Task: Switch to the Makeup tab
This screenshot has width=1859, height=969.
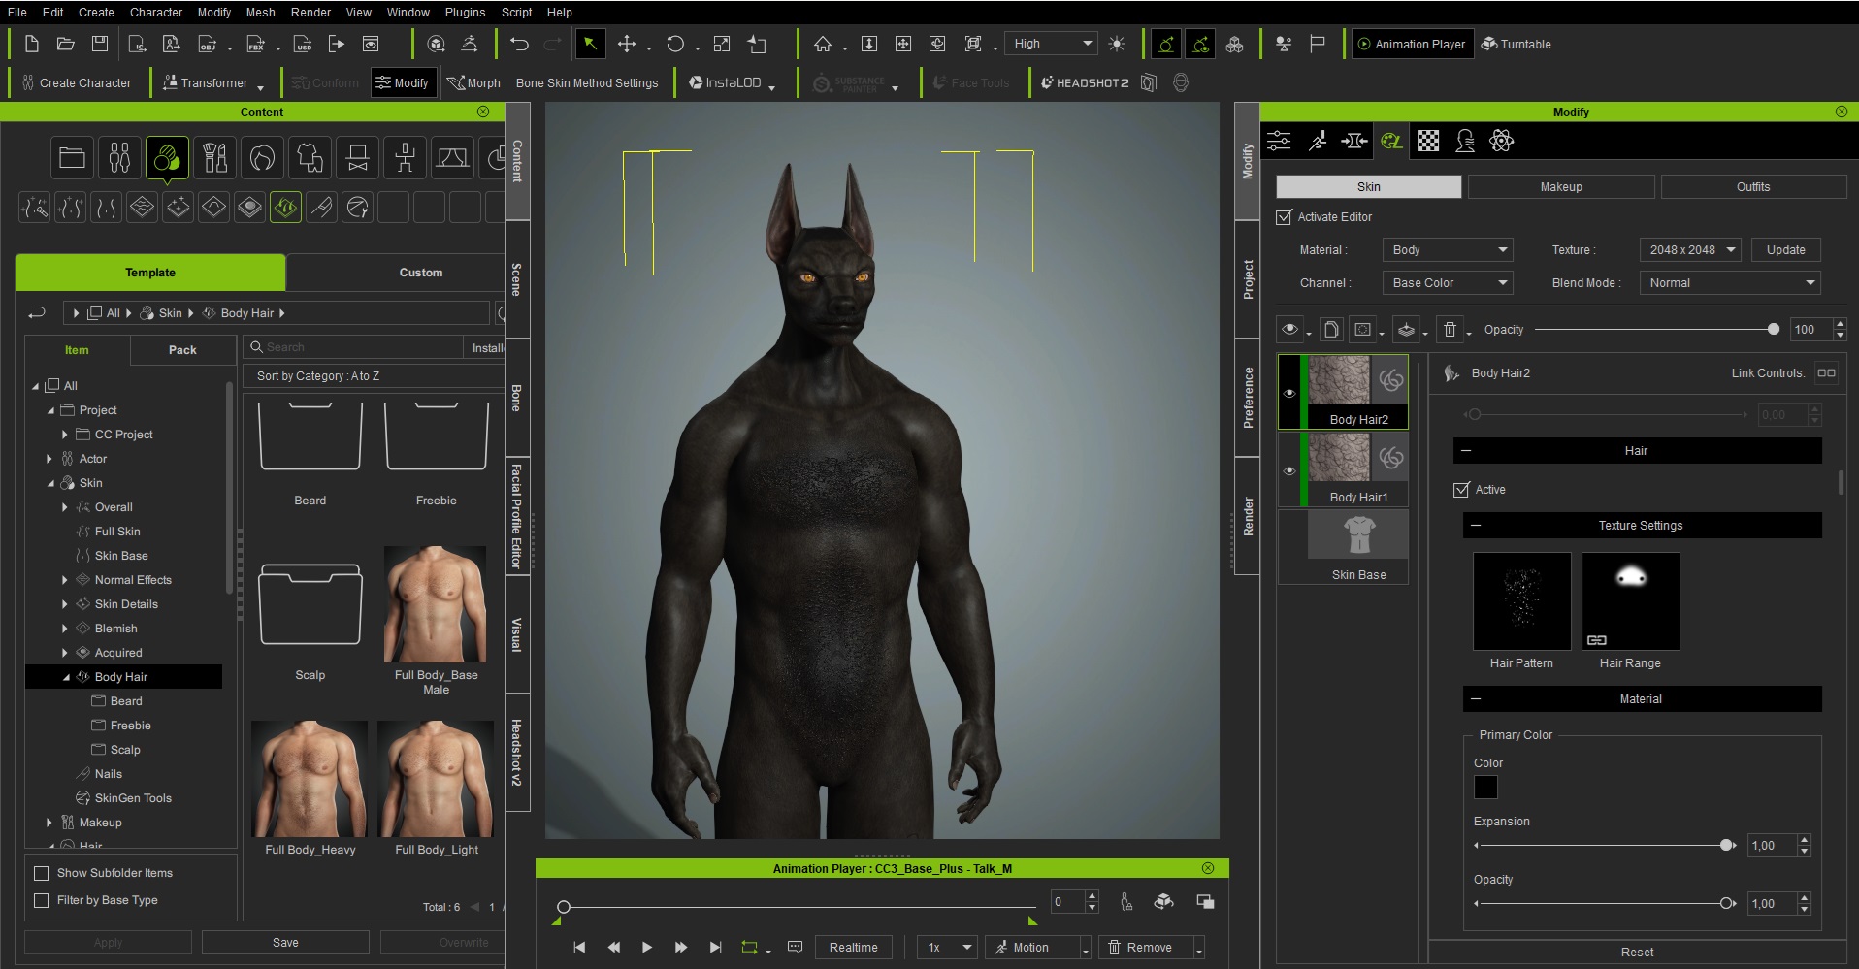Action: click(1561, 187)
